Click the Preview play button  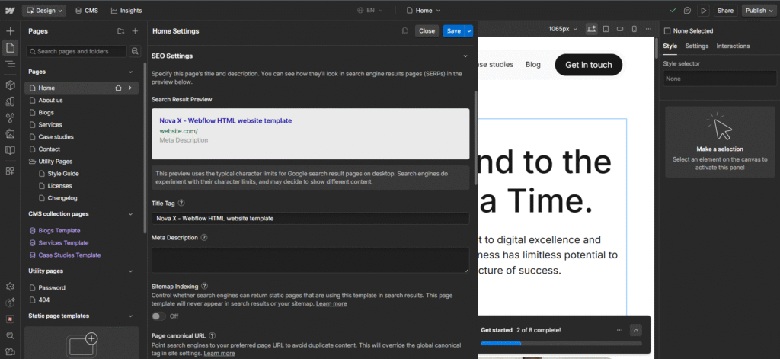(x=703, y=11)
